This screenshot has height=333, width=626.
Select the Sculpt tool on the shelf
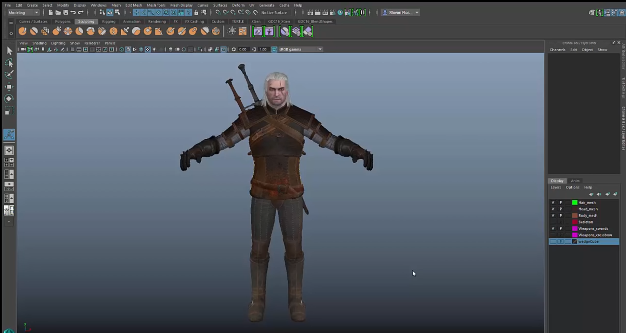(x=22, y=31)
